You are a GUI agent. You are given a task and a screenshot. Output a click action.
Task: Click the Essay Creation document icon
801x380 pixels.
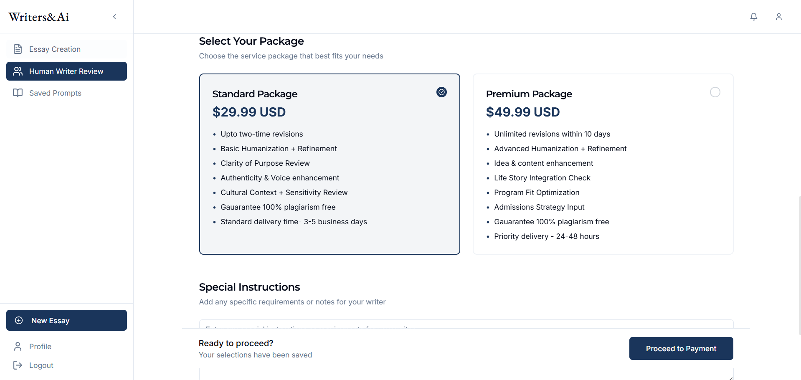point(18,49)
